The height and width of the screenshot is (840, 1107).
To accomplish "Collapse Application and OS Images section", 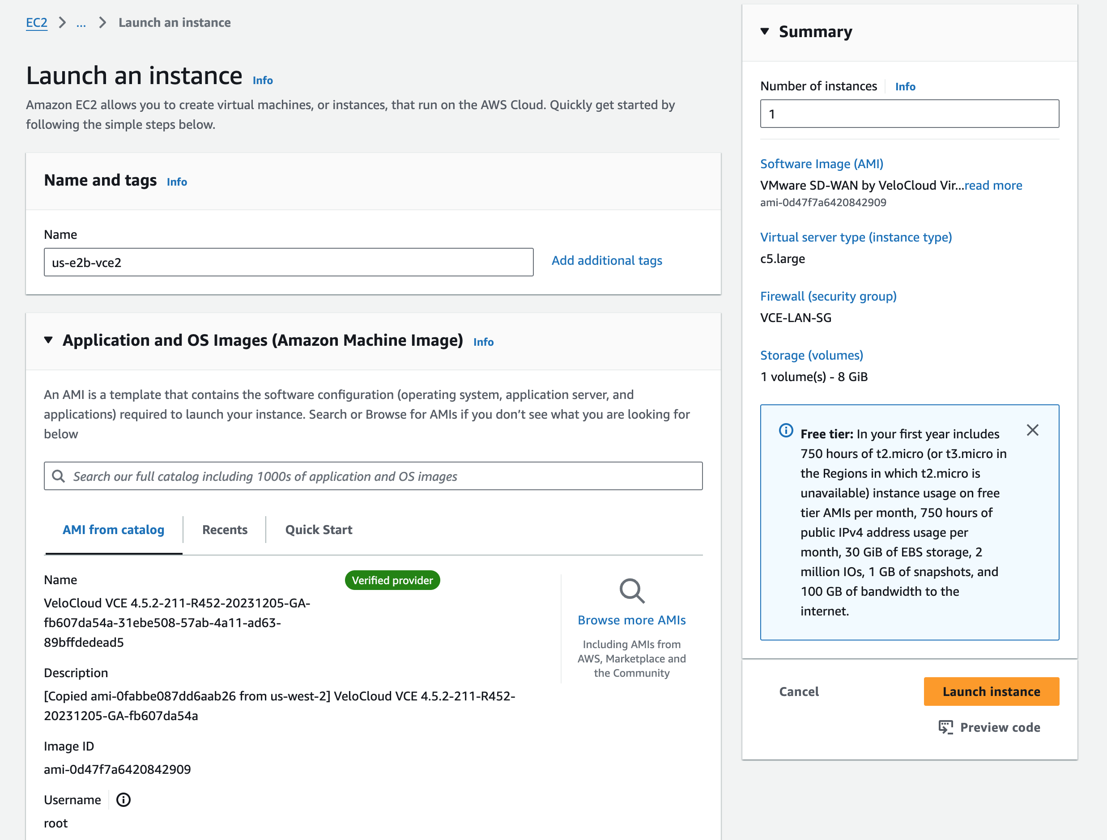I will [48, 340].
